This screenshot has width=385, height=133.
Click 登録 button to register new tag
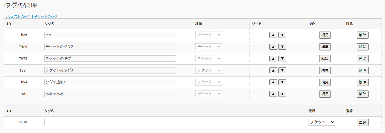363,122
